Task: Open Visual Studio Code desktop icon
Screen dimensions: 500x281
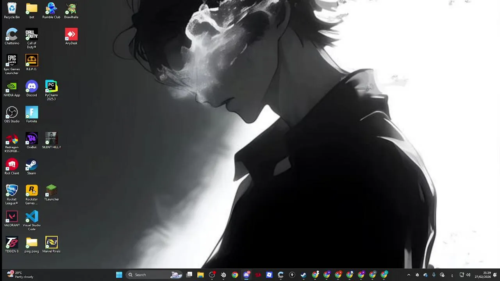Action: click(32, 221)
